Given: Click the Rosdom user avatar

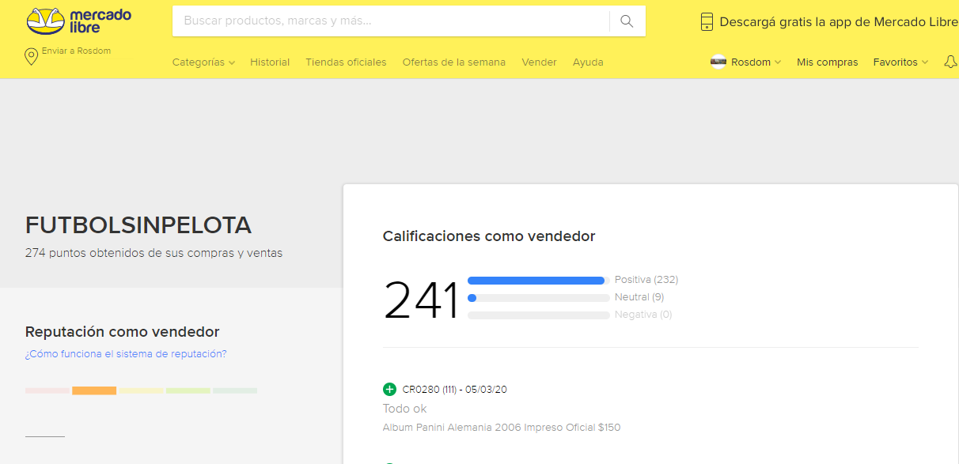Looking at the screenshot, I should 718,62.
